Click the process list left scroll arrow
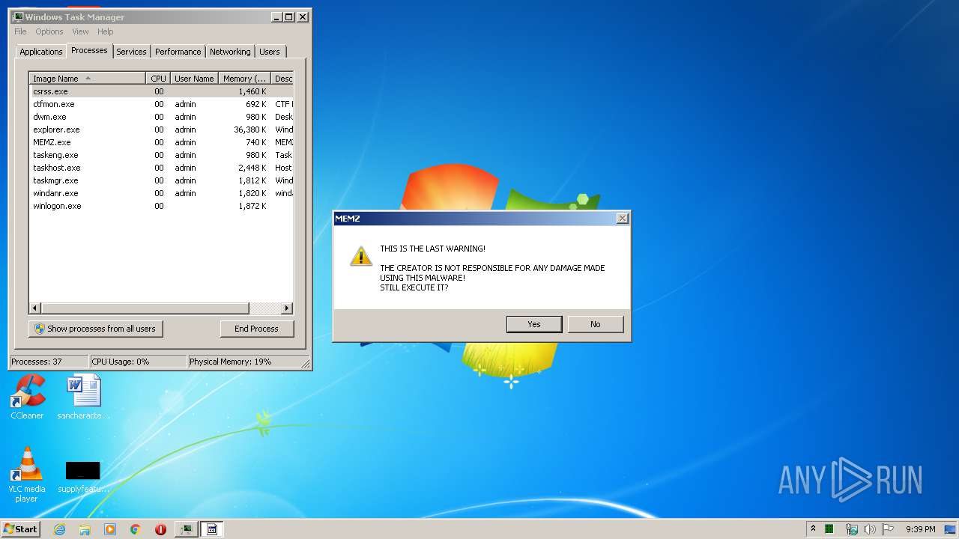This screenshot has height=539, width=959. pos(35,308)
